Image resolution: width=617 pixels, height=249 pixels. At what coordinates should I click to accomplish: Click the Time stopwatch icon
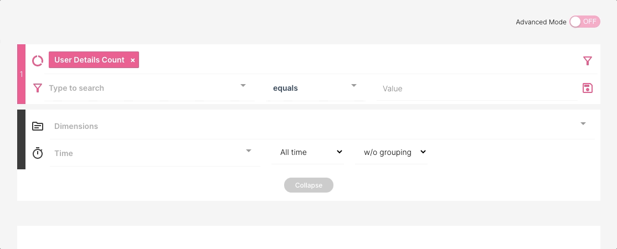click(38, 153)
